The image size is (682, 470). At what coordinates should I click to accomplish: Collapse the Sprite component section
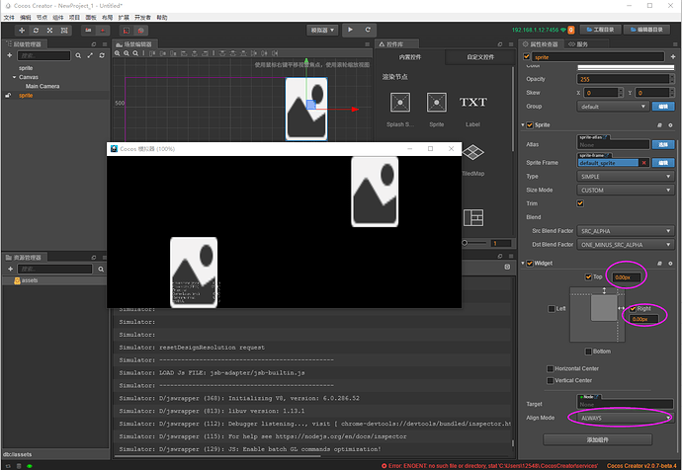(x=523, y=125)
